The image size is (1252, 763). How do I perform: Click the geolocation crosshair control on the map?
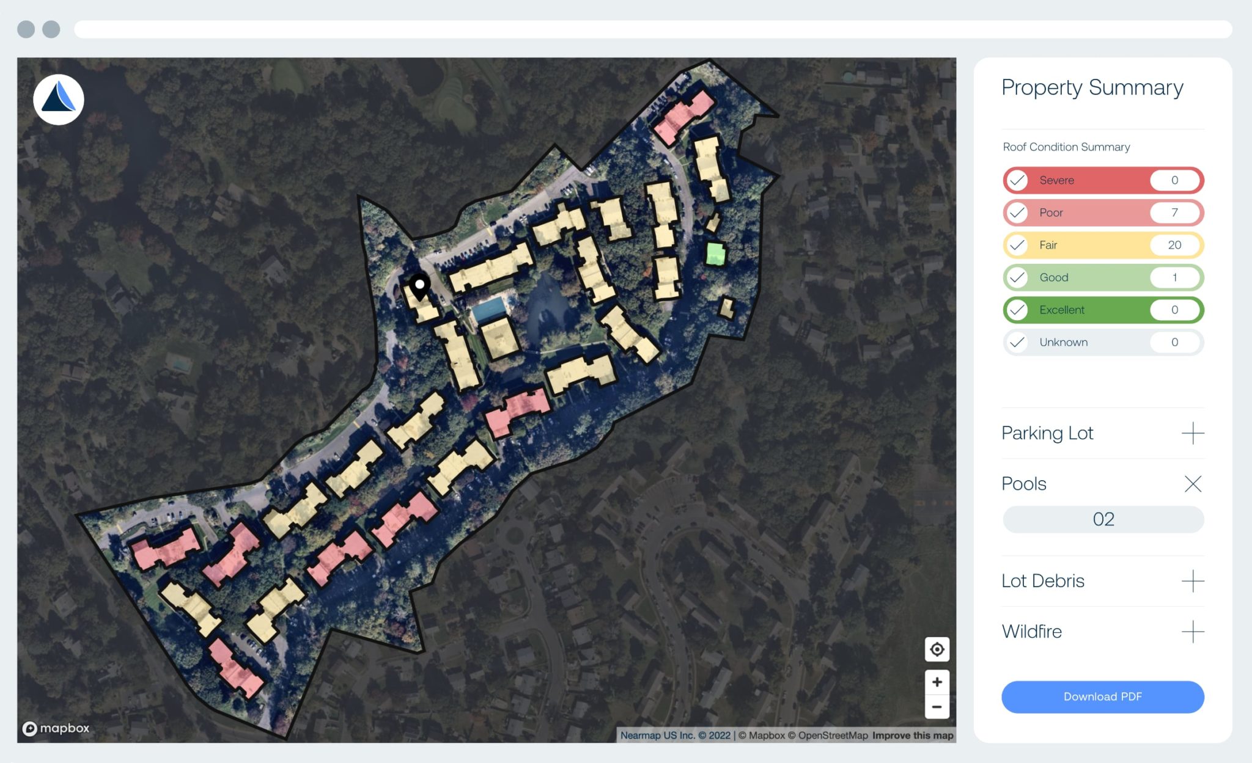pyautogui.click(x=937, y=649)
